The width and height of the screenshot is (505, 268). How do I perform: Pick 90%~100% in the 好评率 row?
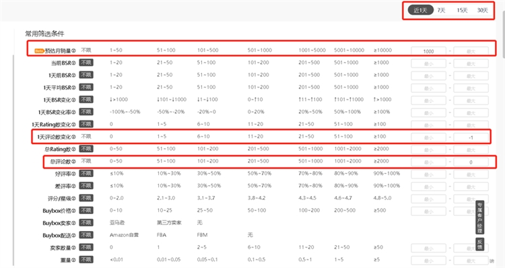(x=386, y=173)
